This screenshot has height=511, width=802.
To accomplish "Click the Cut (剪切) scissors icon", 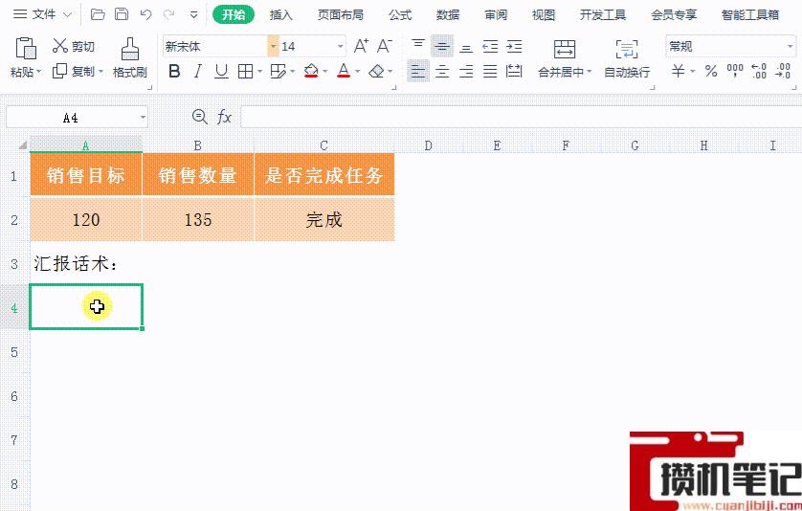I will tap(60, 46).
